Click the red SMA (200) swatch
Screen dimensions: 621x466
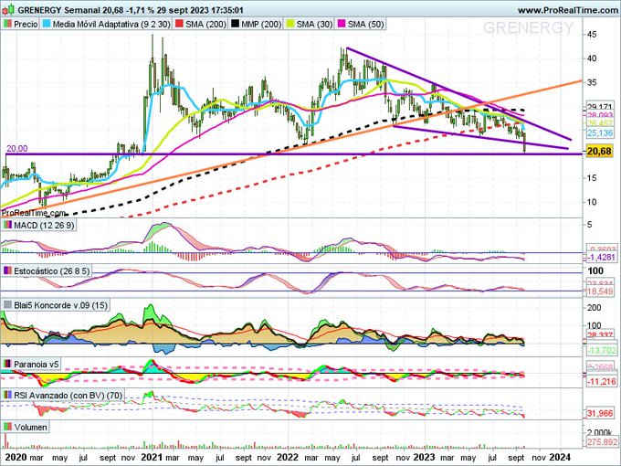click(x=179, y=24)
